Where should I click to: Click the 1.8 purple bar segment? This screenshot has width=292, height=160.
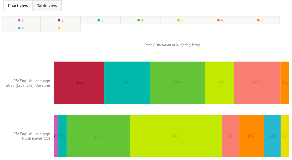click(x=56, y=136)
